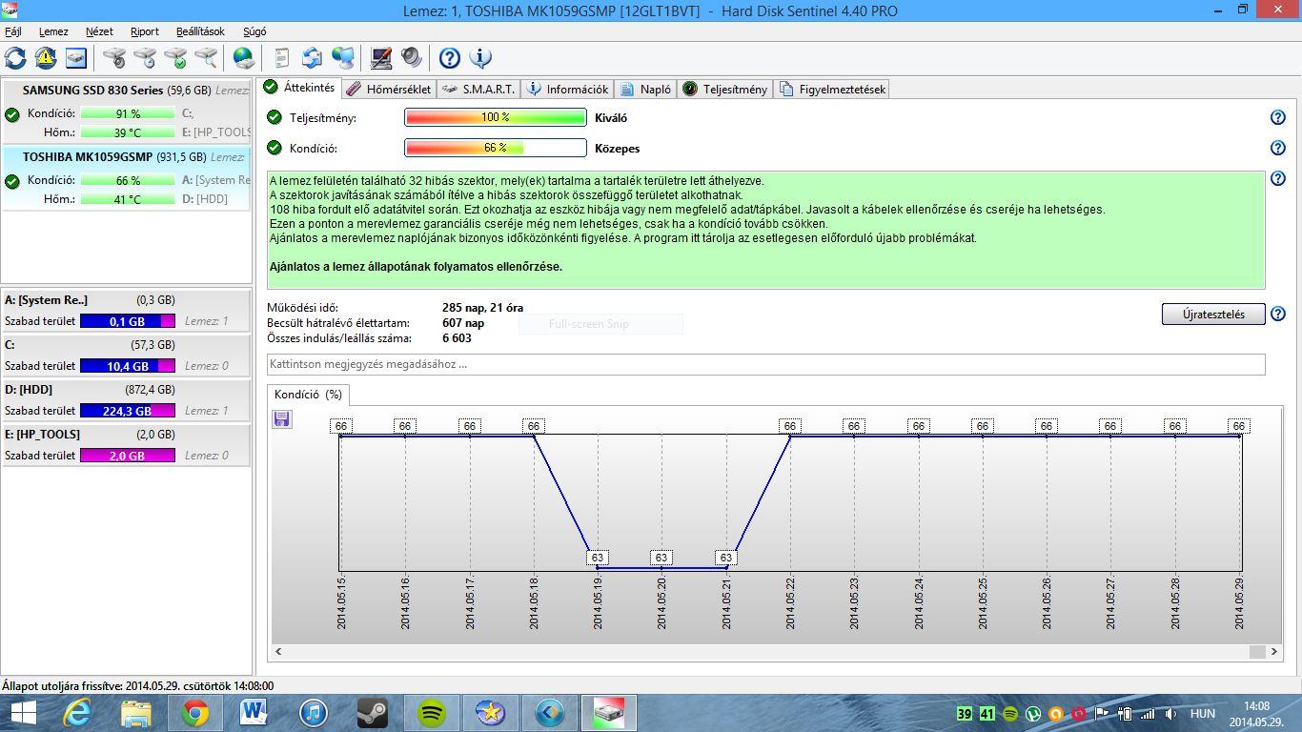
Task: Click the refresh disk status toolbar icon
Action: [15, 58]
